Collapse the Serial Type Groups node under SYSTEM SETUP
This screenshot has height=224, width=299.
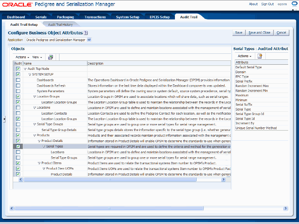[34, 124]
